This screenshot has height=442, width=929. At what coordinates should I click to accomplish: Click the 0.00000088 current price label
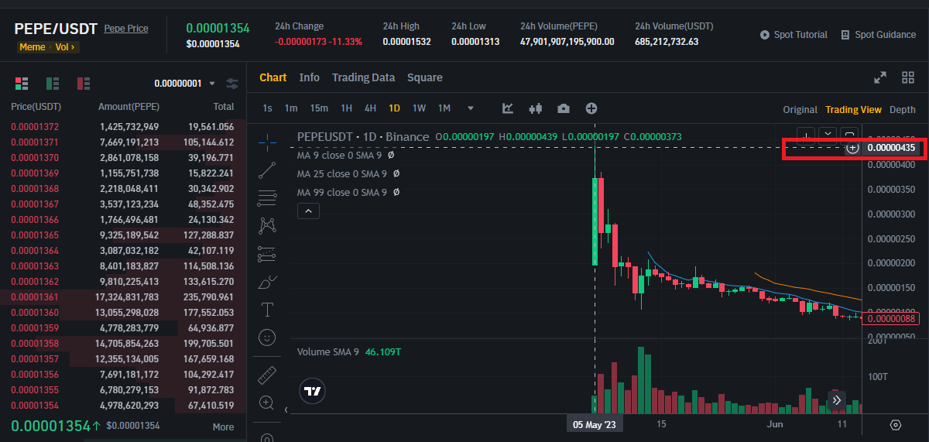pos(892,318)
